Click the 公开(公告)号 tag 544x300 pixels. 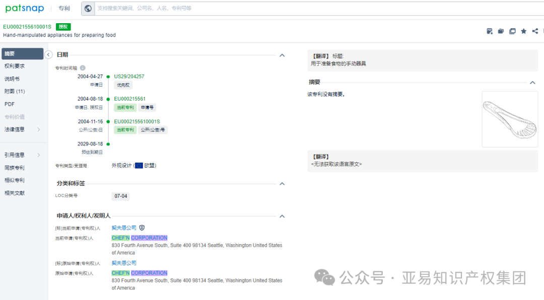pos(153,130)
